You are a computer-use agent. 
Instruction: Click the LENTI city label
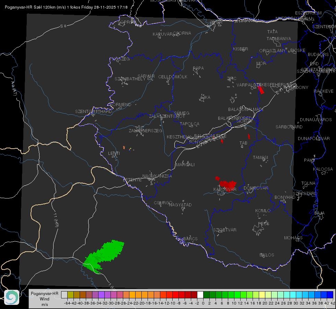tap(114, 153)
